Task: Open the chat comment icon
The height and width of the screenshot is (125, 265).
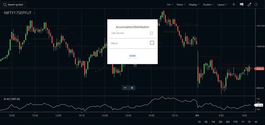Action: click(x=241, y=5)
